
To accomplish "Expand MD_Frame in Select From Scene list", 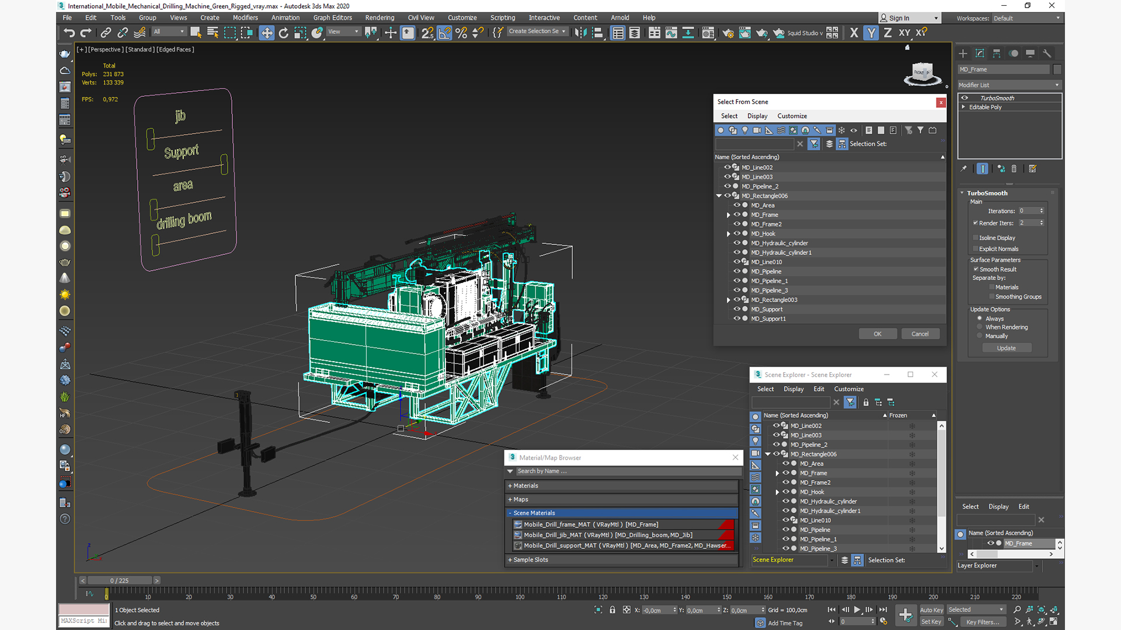I will click(728, 215).
